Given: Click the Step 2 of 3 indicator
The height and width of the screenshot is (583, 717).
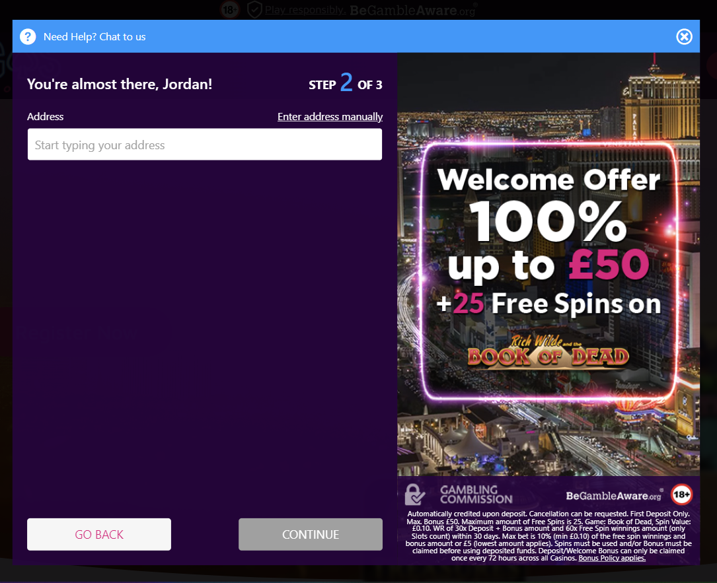Looking at the screenshot, I should pos(345,84).
